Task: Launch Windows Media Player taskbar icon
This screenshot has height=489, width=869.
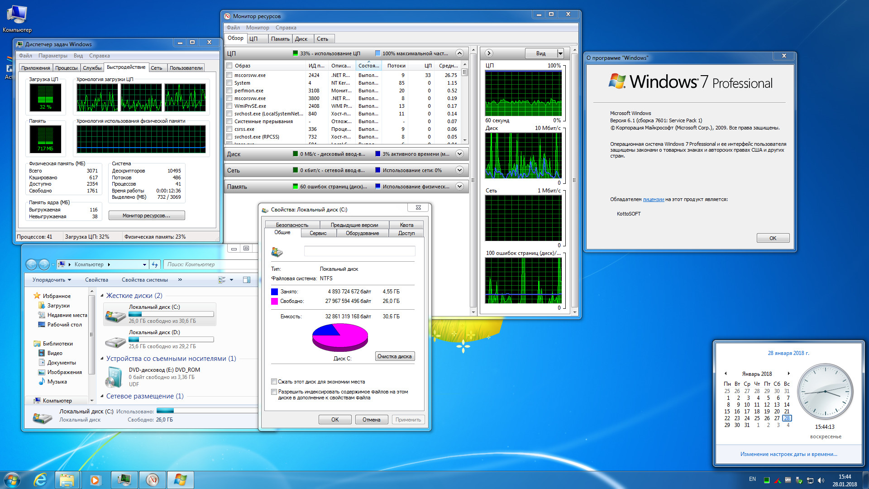Action: click(95, 480)
